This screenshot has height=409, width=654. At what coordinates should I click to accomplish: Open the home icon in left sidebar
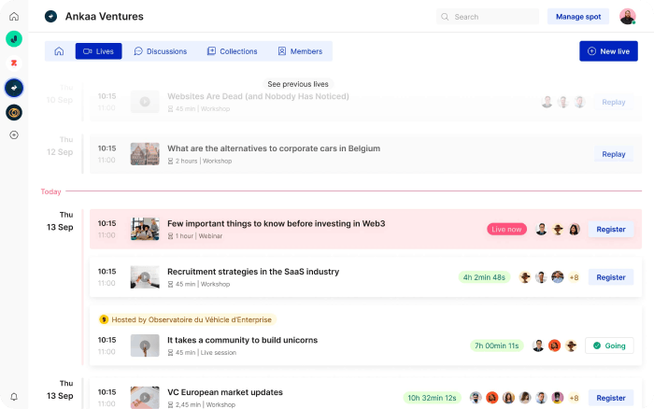[14, 16]
